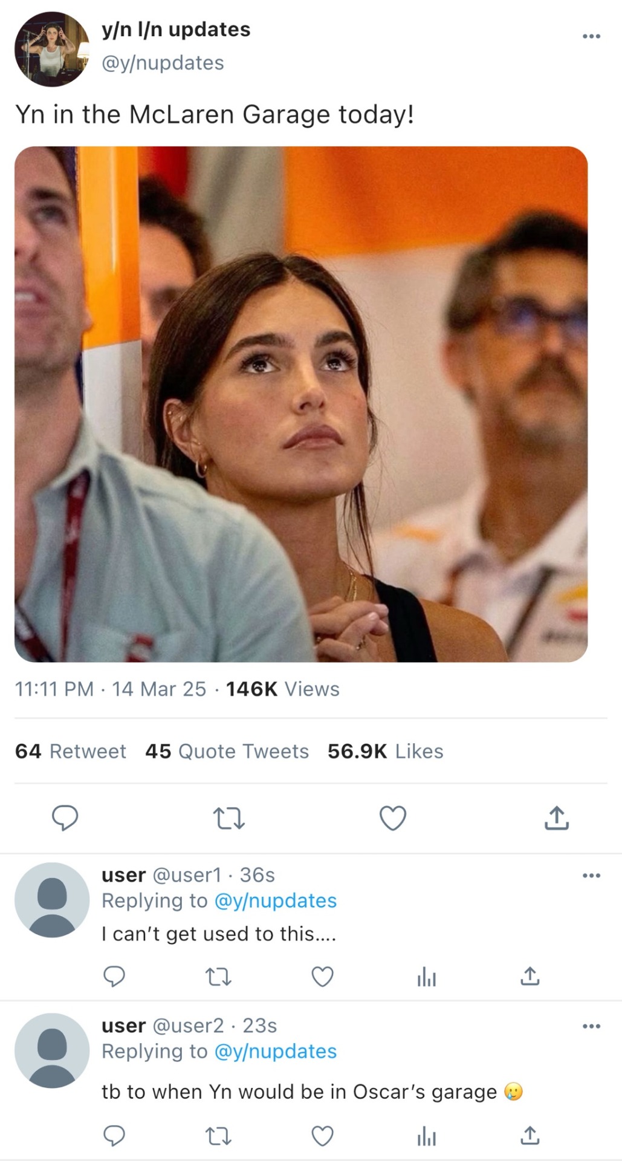
Task: Reply to the main tweet
Action: point(65,818)
